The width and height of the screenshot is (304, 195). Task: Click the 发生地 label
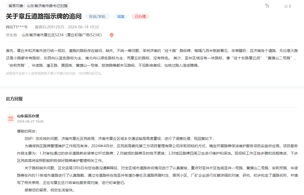tap(11, 35)
